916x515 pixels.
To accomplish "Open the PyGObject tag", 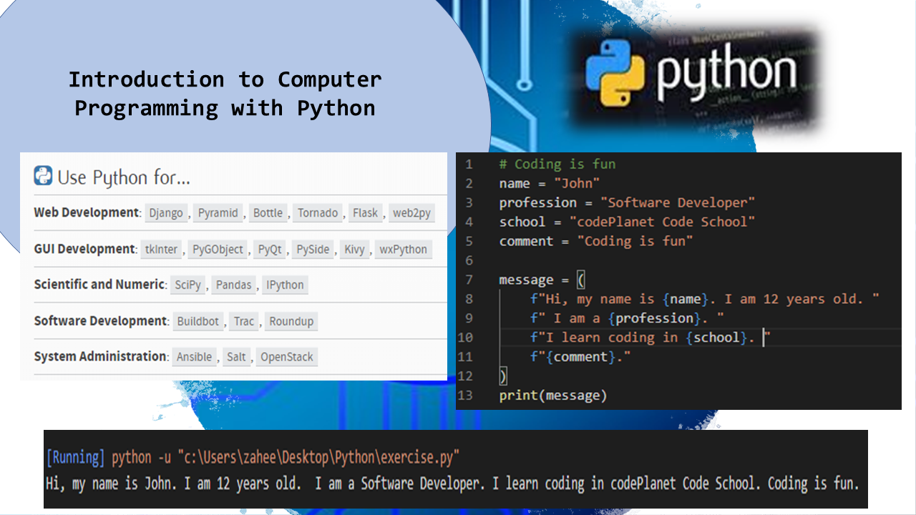I will pyautogui.click(x=218, y=250).
